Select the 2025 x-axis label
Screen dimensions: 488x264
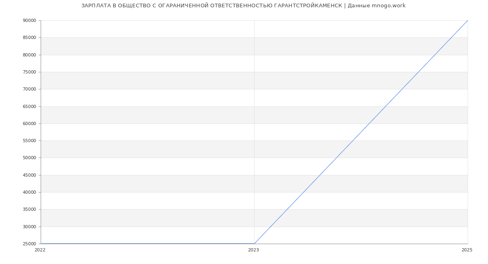point(467,250)
